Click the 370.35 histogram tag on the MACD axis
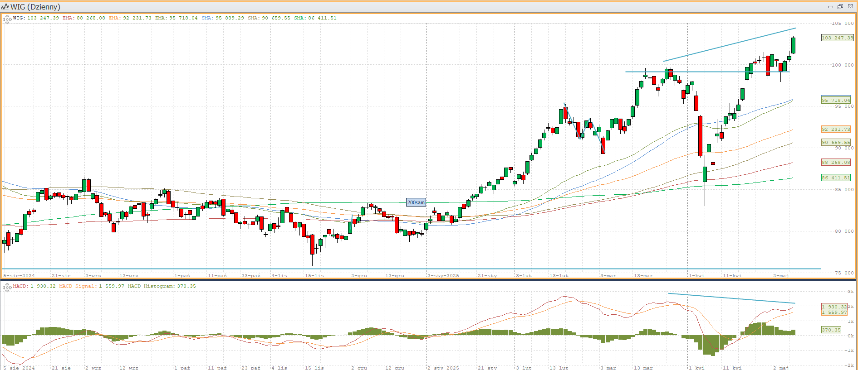 pyautogui.click(x=832, y=330)
